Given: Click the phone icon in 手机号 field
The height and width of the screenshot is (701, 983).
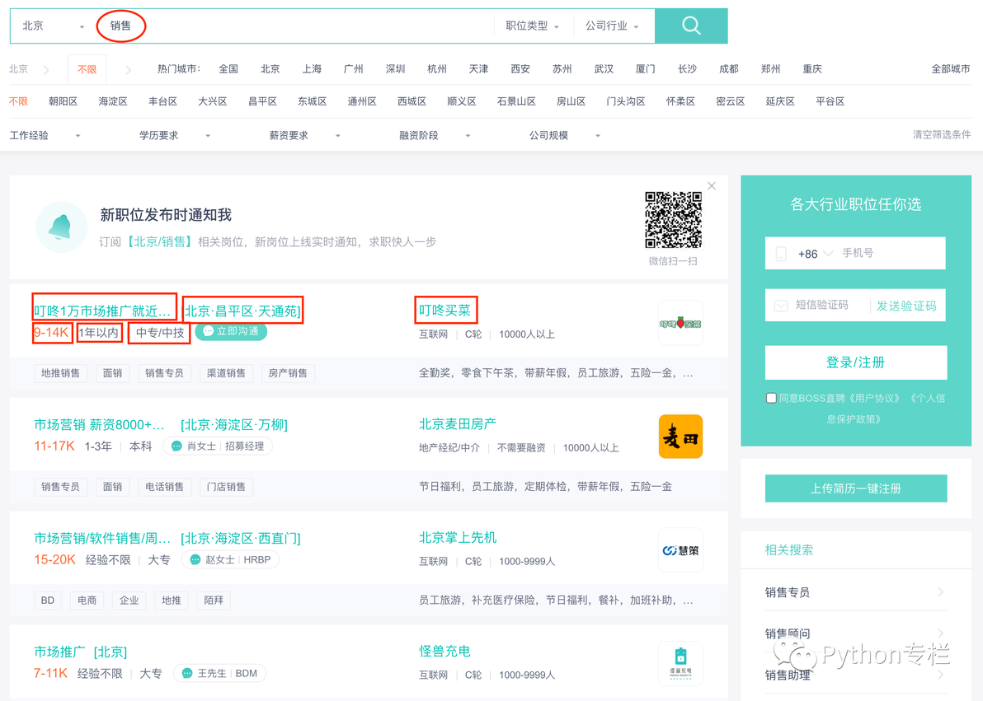Looking at the screenshot, I should coord(781,254).
